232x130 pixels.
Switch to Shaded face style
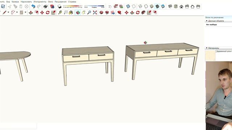pos(152,6)
